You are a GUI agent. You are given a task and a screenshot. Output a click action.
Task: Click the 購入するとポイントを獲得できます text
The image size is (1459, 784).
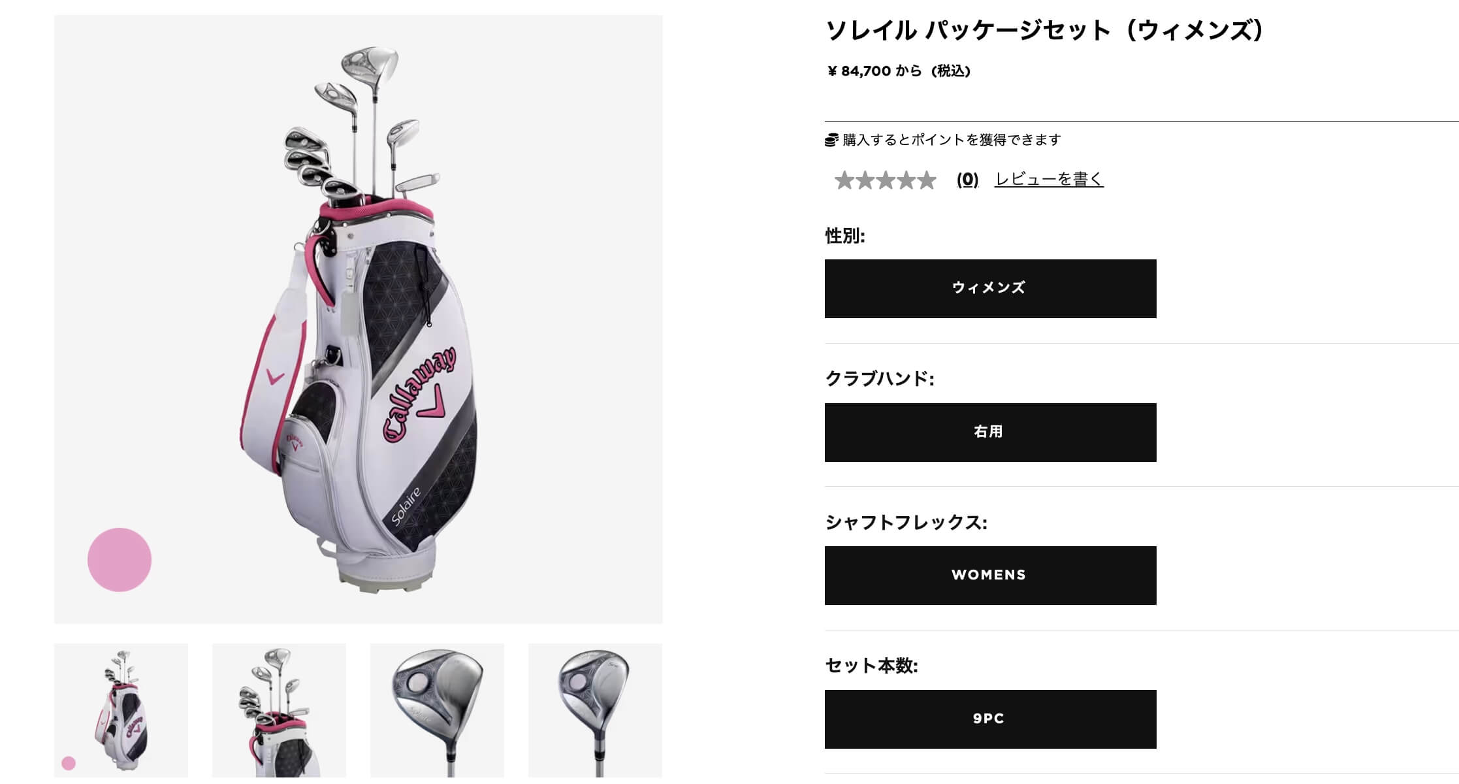(x=952, y=140)
